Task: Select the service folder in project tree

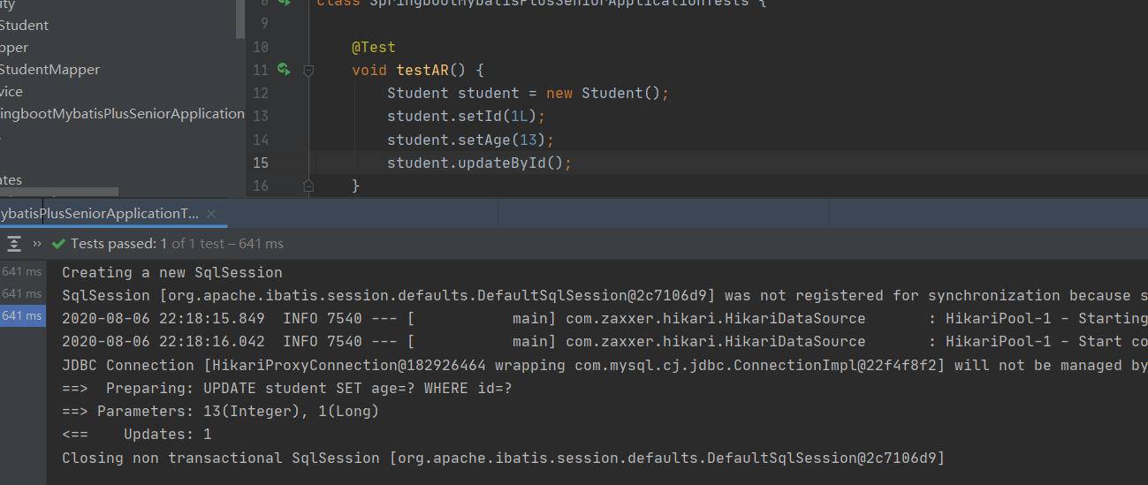Action: 11,92
